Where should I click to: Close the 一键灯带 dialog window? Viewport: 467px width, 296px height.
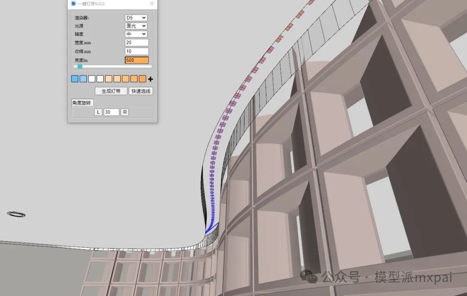click(x=152, y=4)
